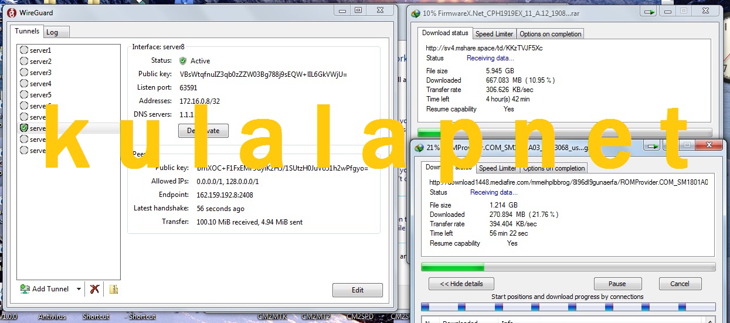Click the Antivirus desktop shortcut label
Screen dimensions: 730x323
pos(52,317)
